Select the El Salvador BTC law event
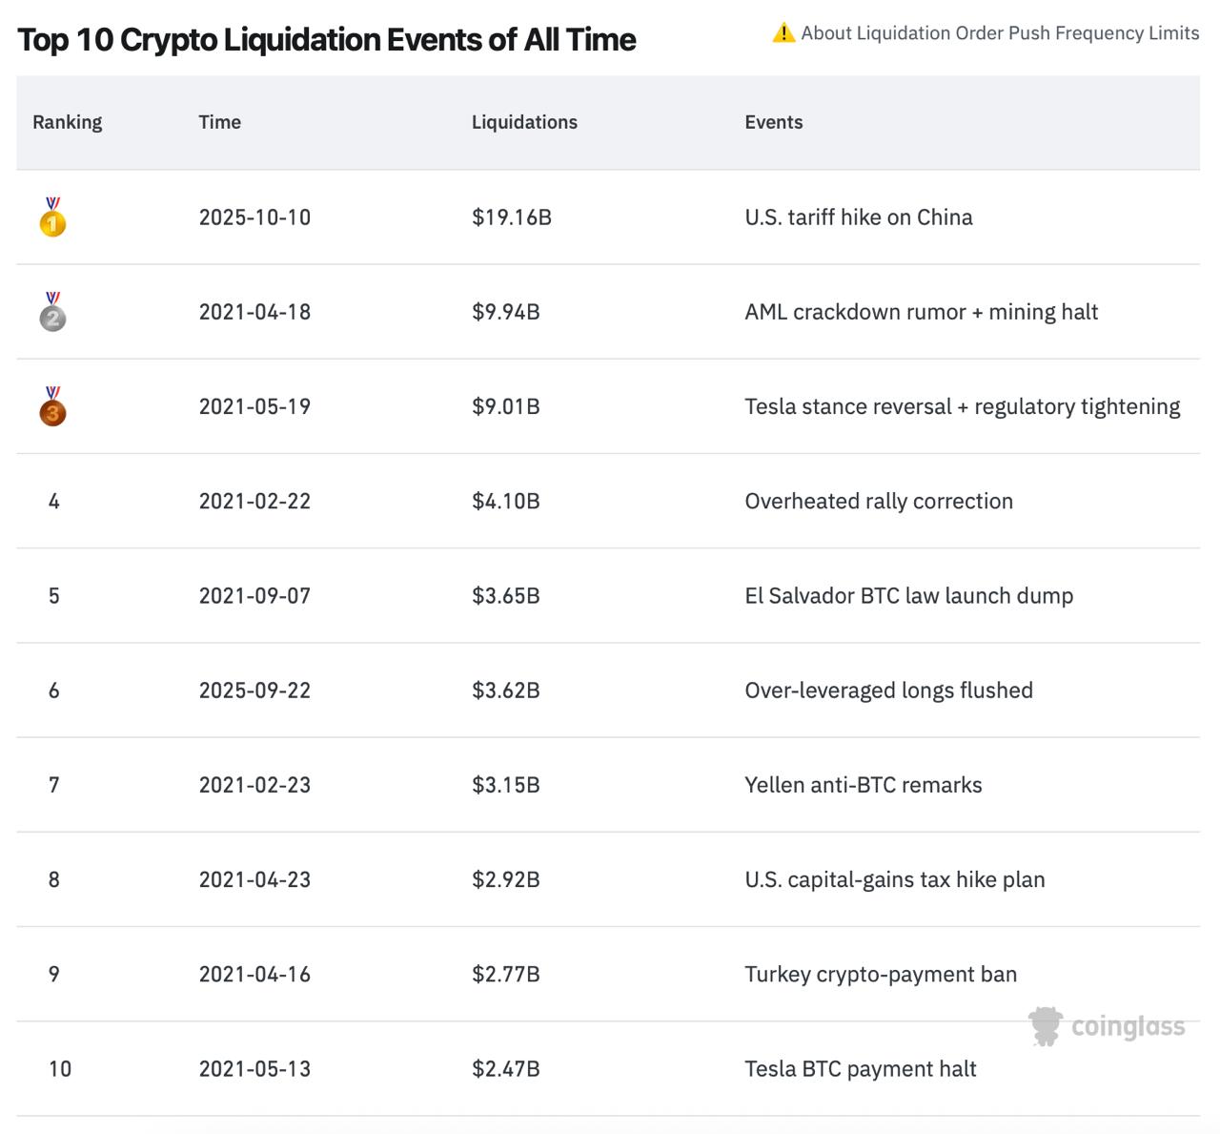Screen dimensions: 1220x1134 click(x=908, y=596)
